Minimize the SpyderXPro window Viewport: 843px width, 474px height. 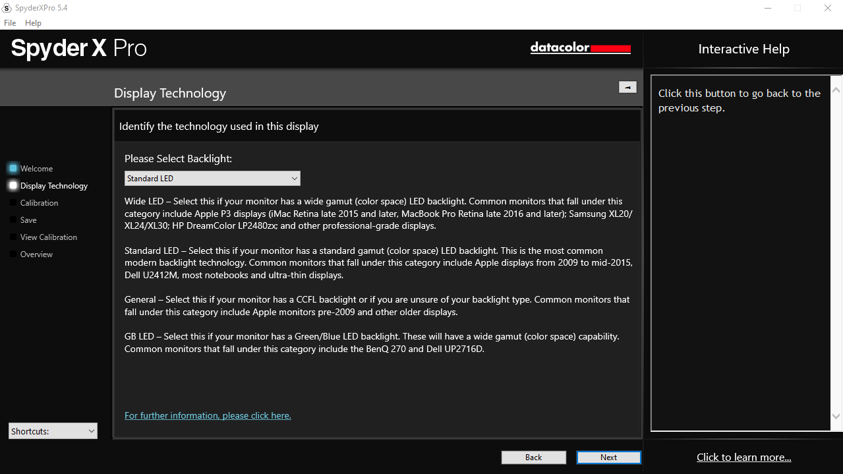[x=769, y=8]
